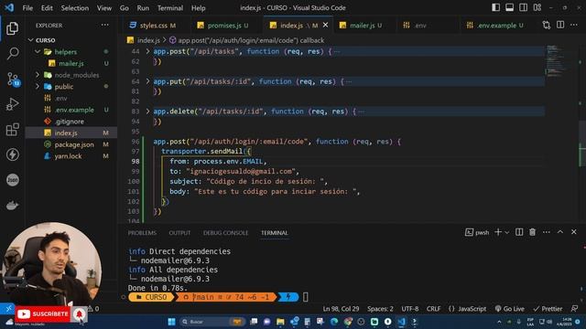Open the PROBLEMS panel tab

142,233
